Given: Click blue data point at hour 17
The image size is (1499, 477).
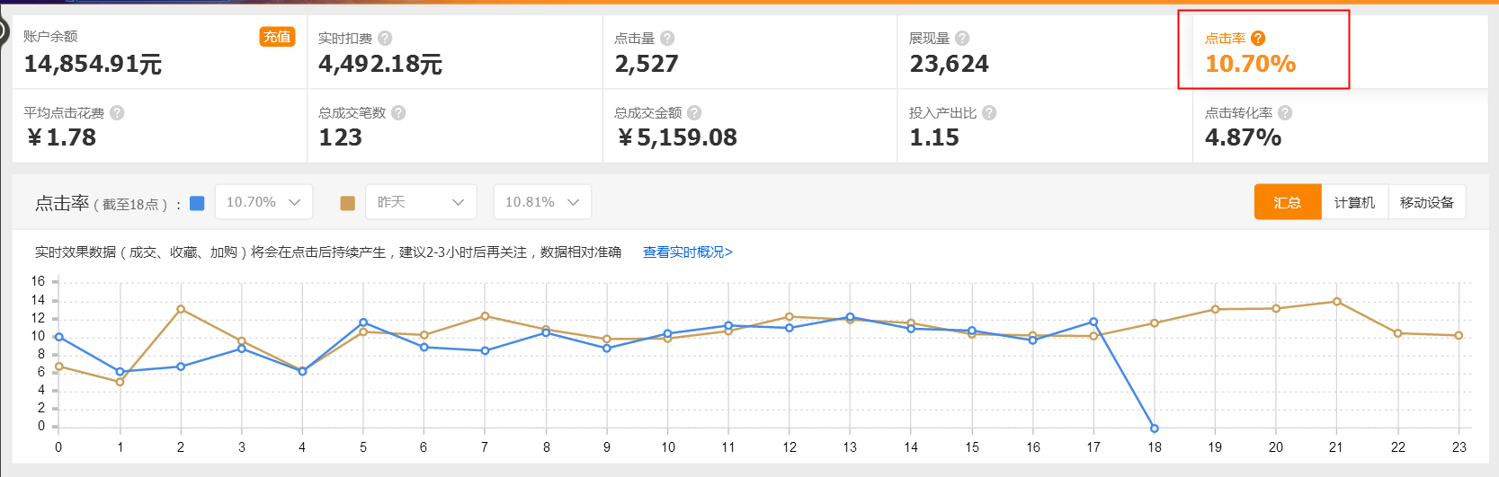Looking at the screenshot, I should [1093, 322].
